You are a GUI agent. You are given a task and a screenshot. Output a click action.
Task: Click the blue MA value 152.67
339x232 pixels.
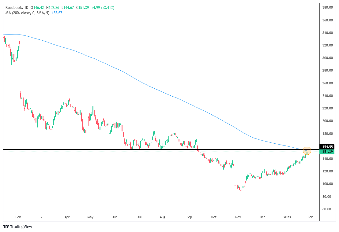tap(57, 13)
